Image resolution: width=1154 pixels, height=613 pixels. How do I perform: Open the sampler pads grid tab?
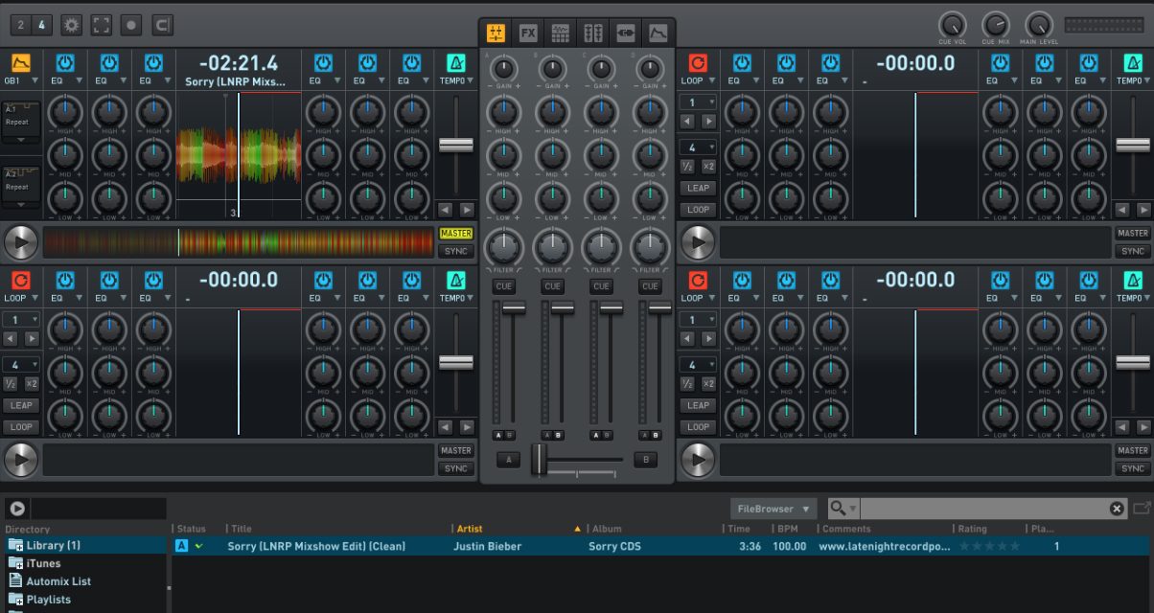point(561,34)
